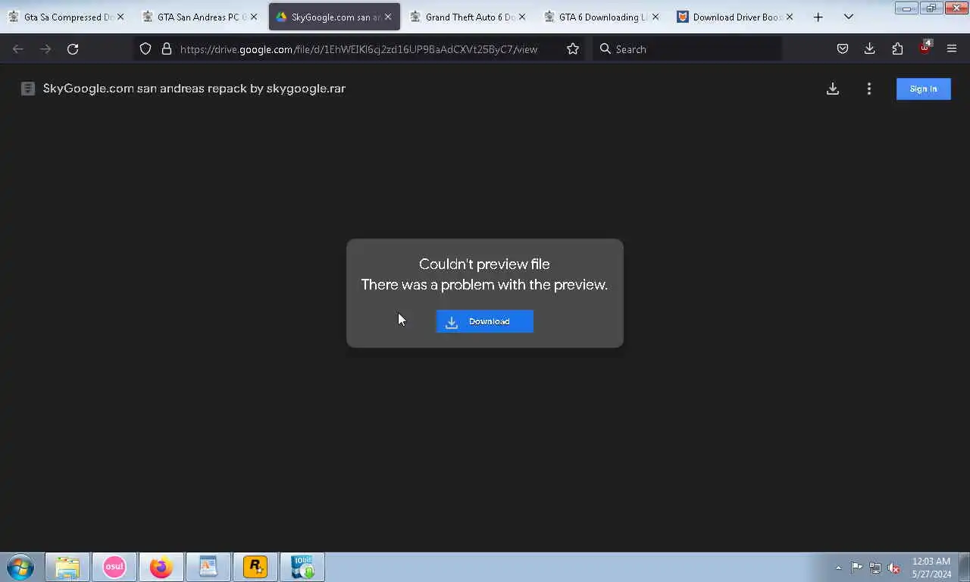Click the file type icon beside the filename
This screenshot has width=970, height=582.
(28, 89)
